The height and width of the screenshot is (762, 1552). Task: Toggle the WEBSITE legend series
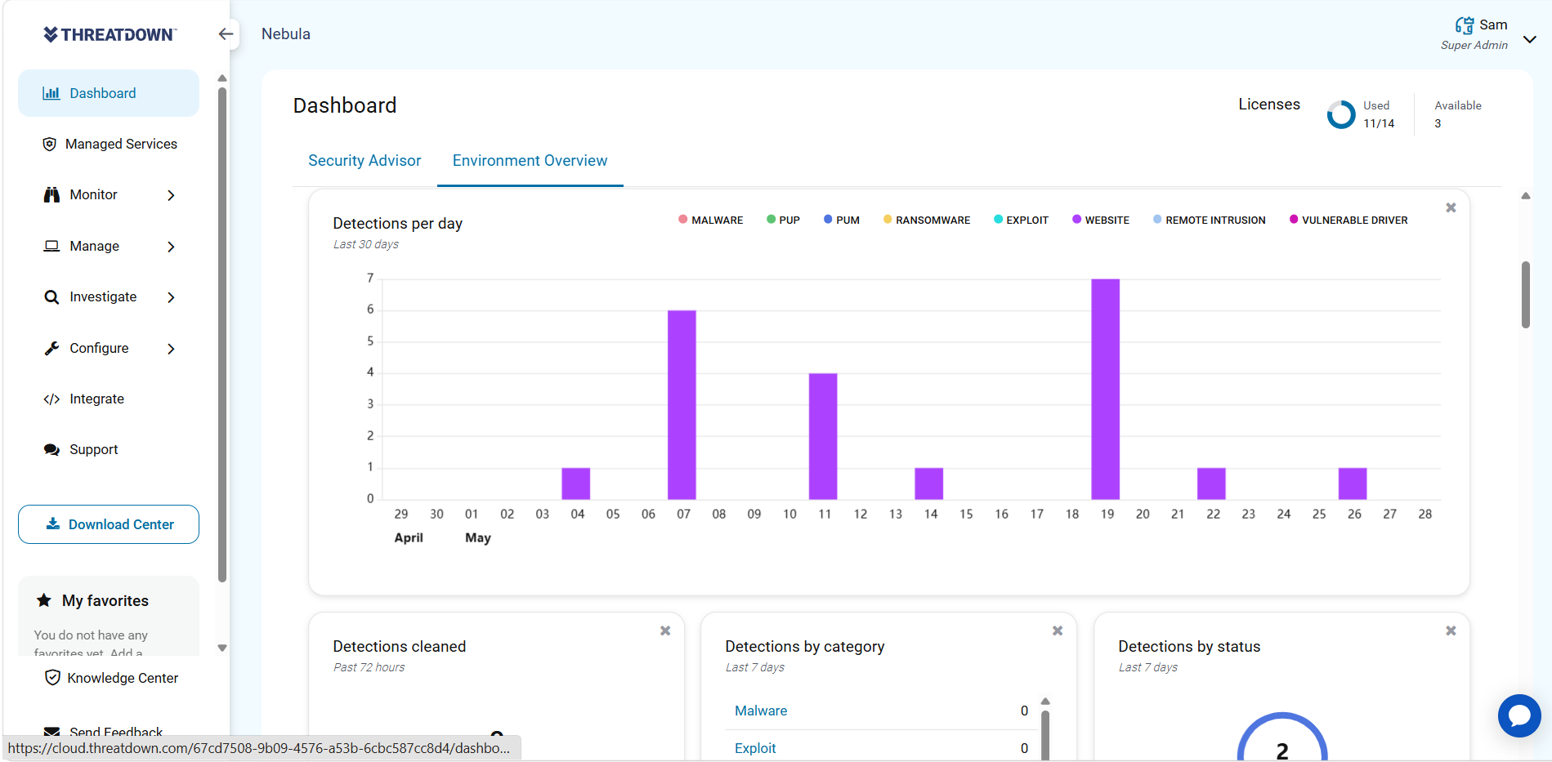tap(1100, 220)
